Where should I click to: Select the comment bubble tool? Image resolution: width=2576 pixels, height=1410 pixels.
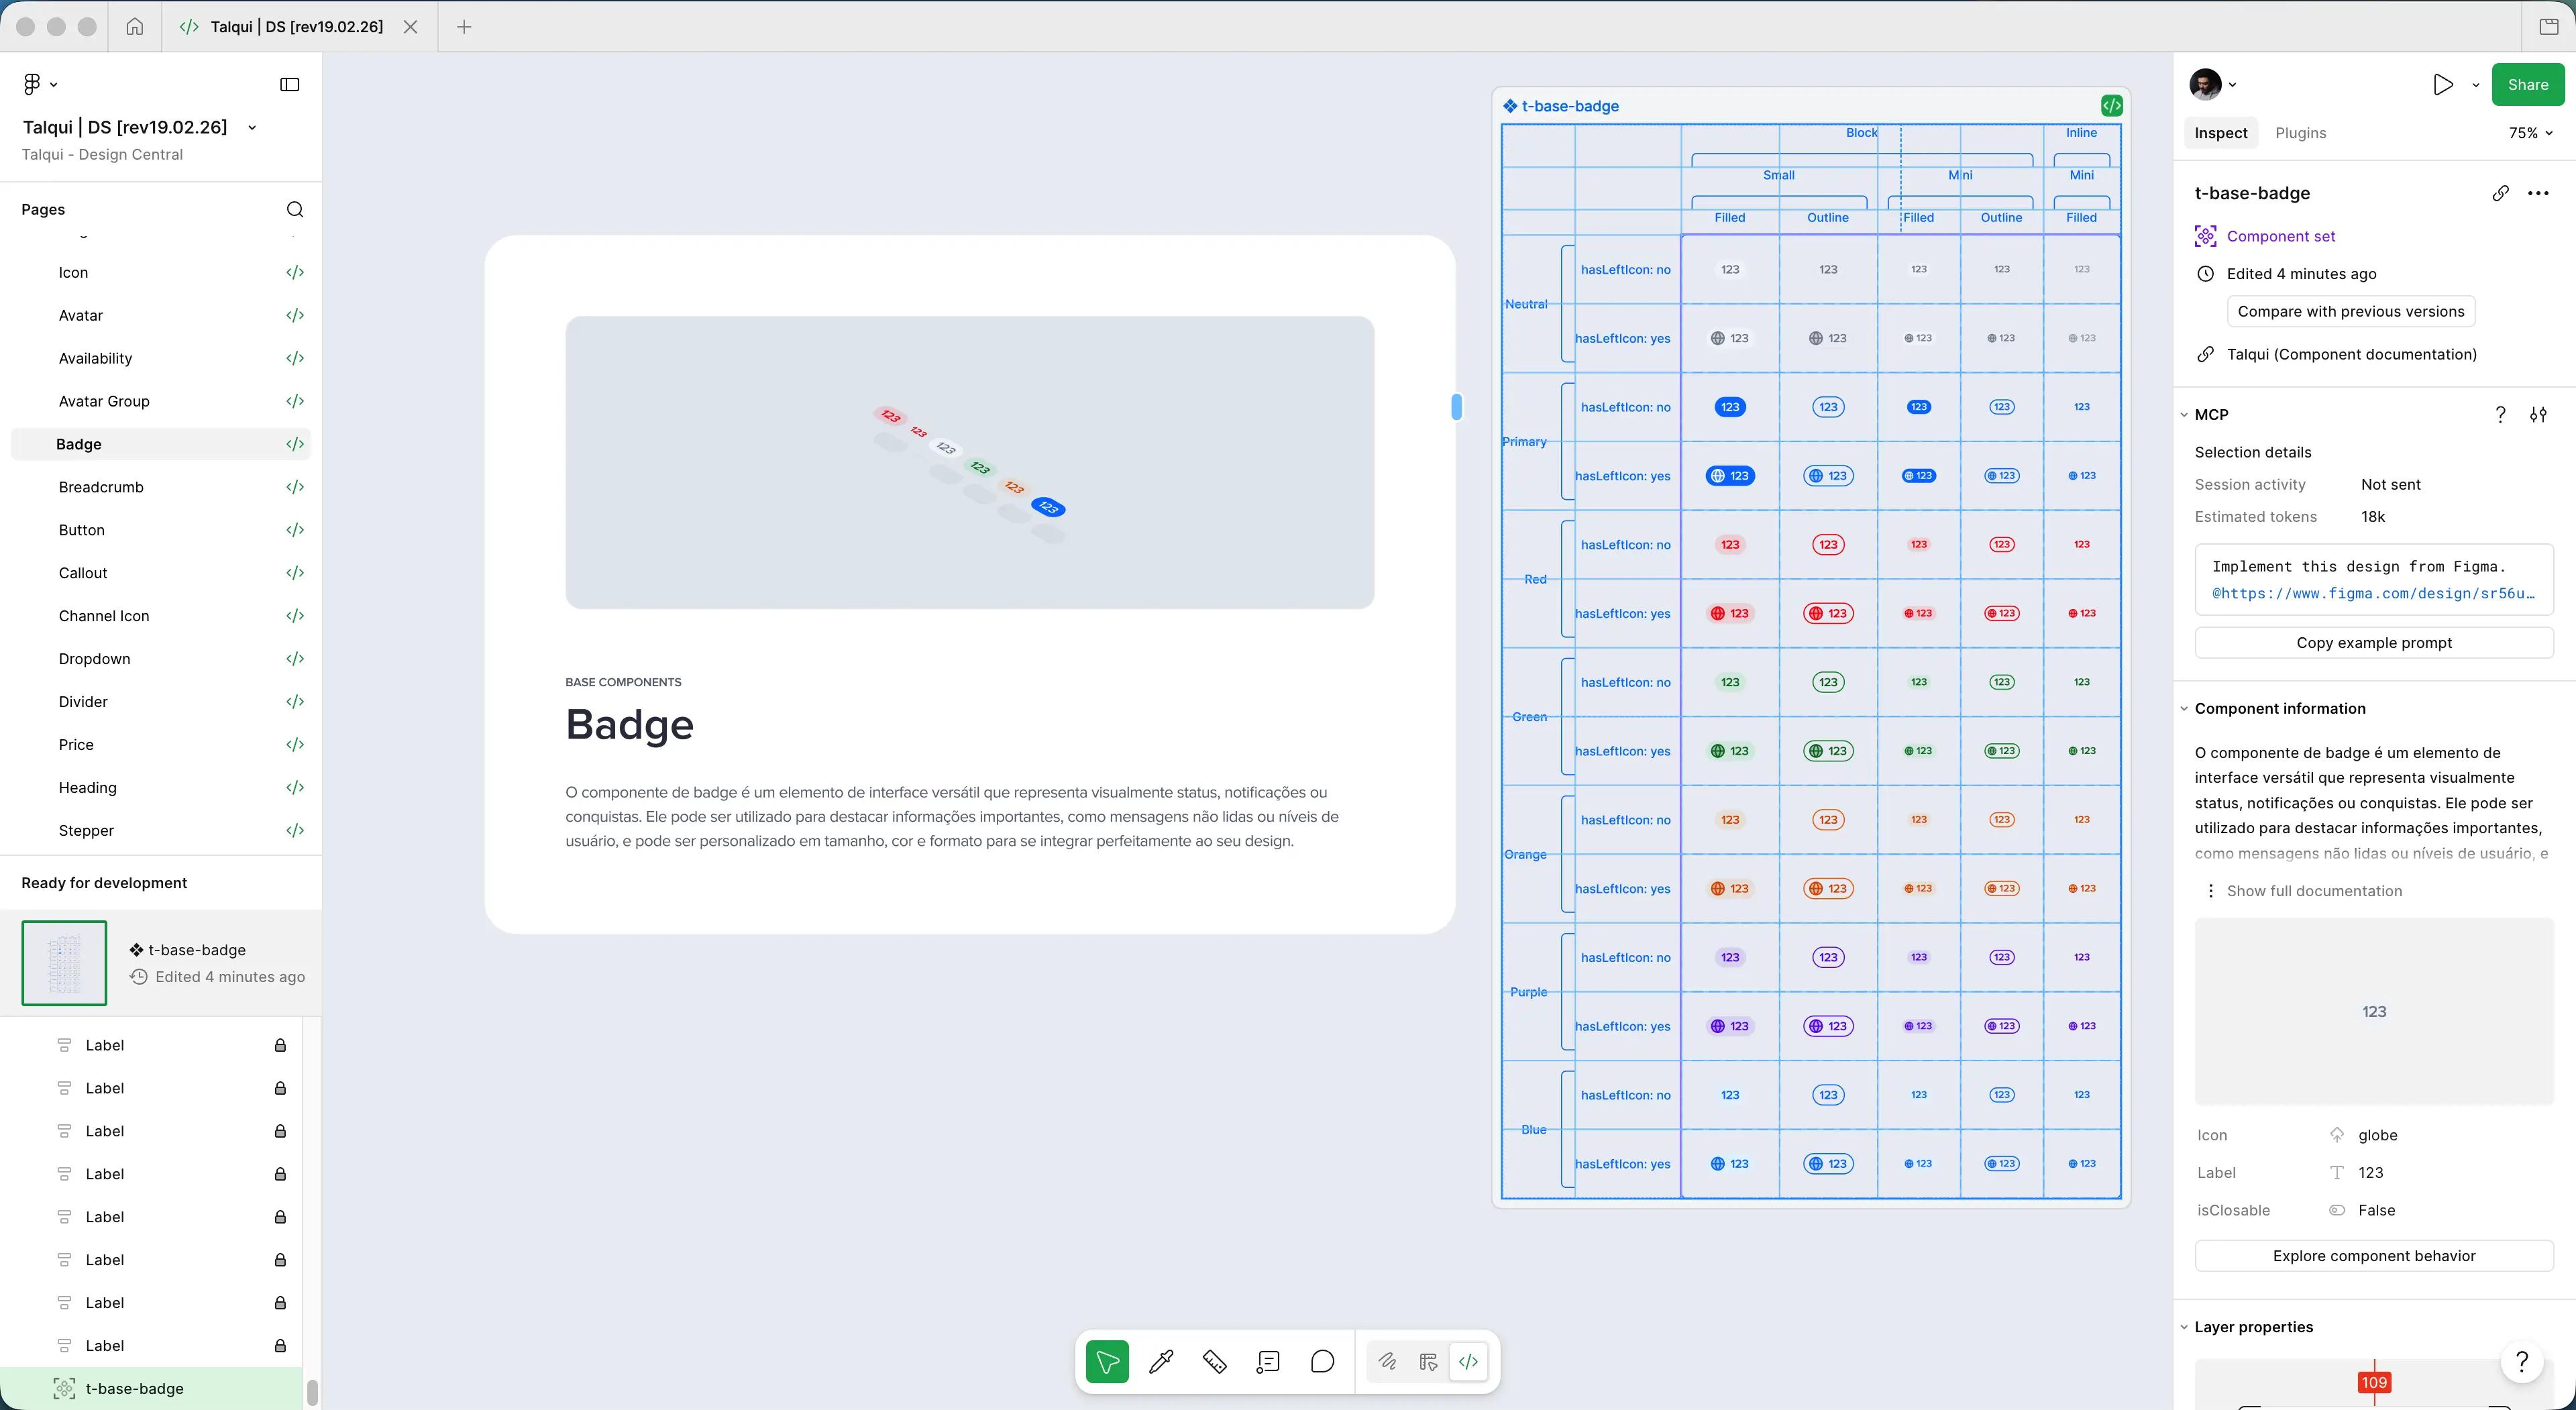pos(1322,1361)
